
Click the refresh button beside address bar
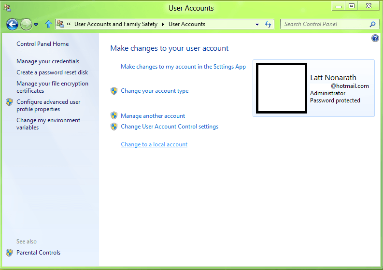(x=269, y=24)
